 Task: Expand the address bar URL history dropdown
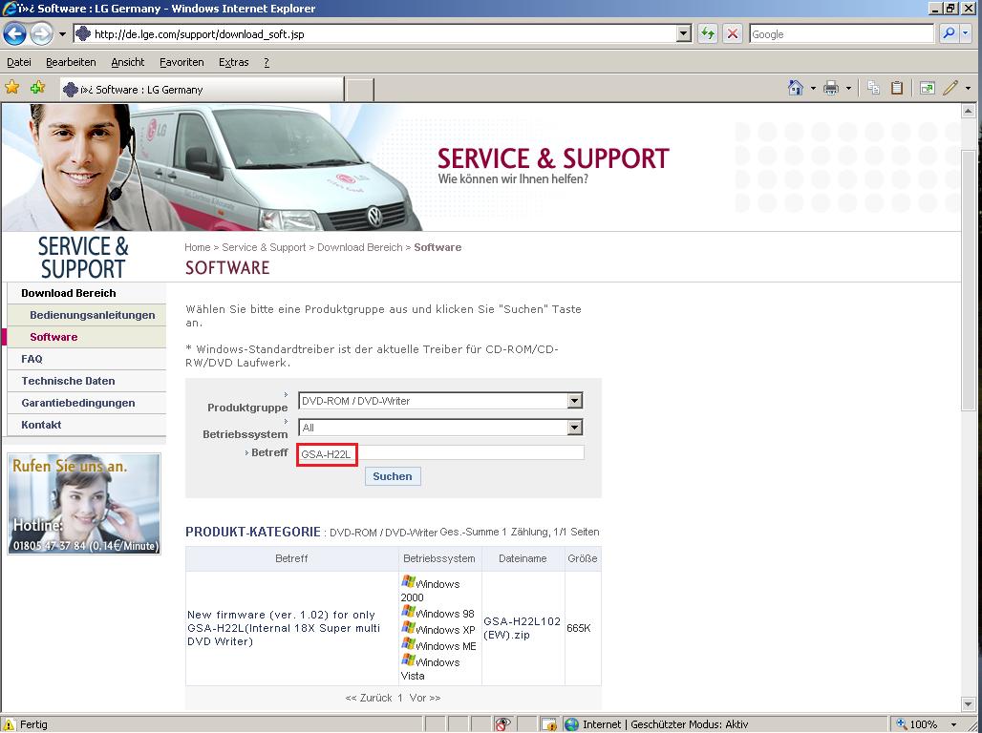(684, 33)
